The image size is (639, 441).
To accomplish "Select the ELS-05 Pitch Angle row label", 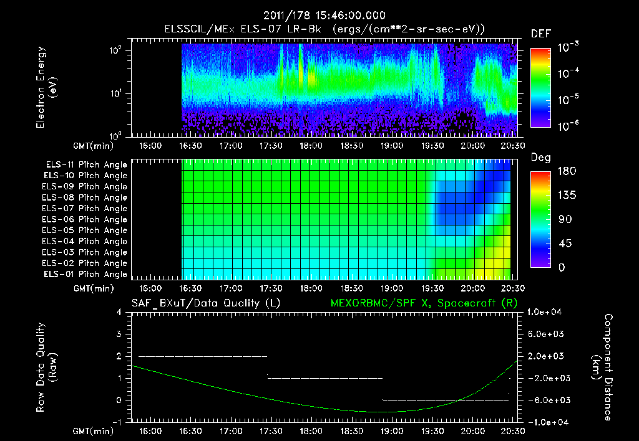I will [x=85, y=230].
